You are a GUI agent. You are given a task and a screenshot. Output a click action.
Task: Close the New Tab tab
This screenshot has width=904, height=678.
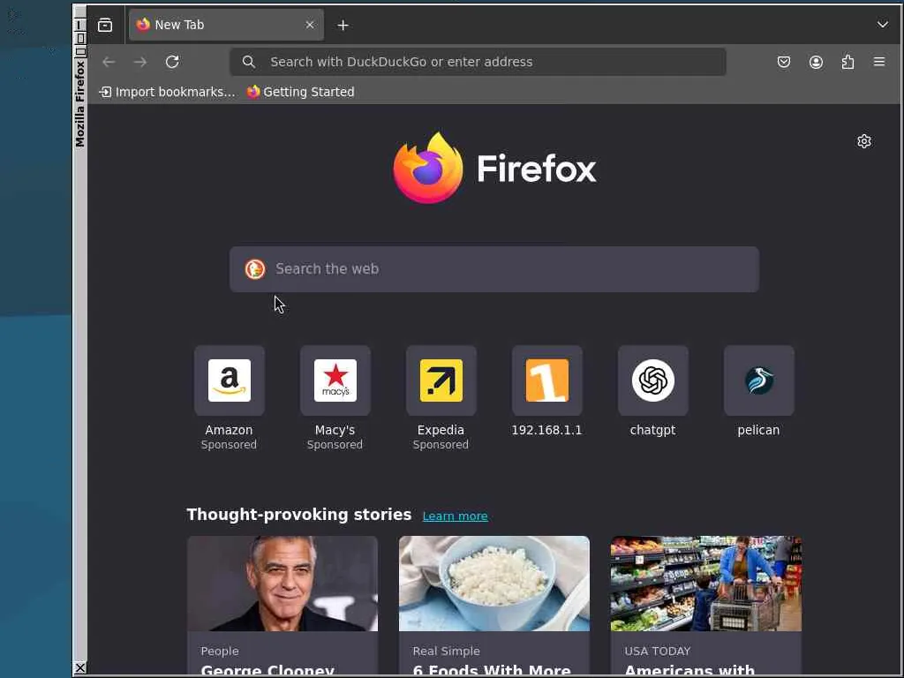pos(310,25)
